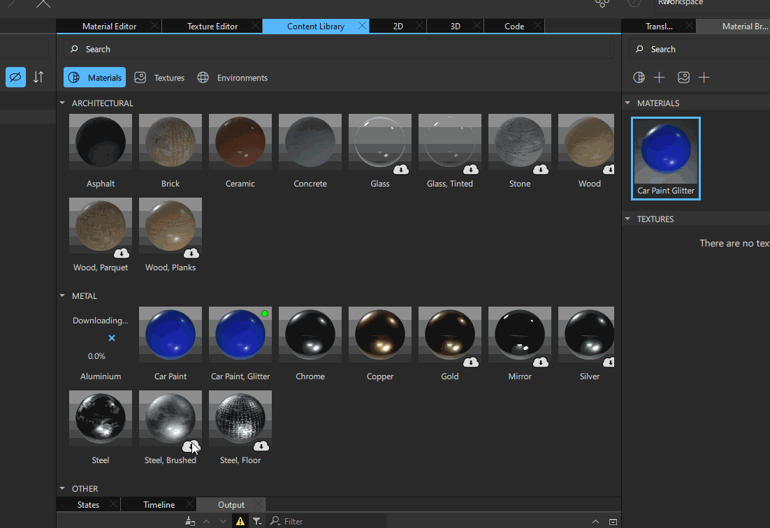The height and width of the screenshot is (528, 770).
Task: Cancel the Aluminium download with the X
Action: pos(112,338)
